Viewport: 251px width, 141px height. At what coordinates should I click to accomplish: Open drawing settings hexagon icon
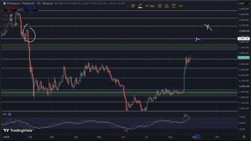[160, 6]
